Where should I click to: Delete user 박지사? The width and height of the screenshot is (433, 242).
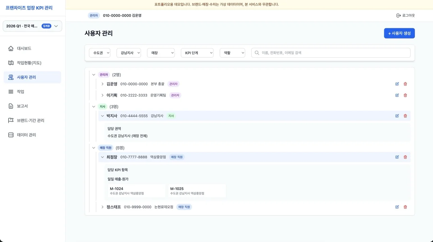[405, 116]
